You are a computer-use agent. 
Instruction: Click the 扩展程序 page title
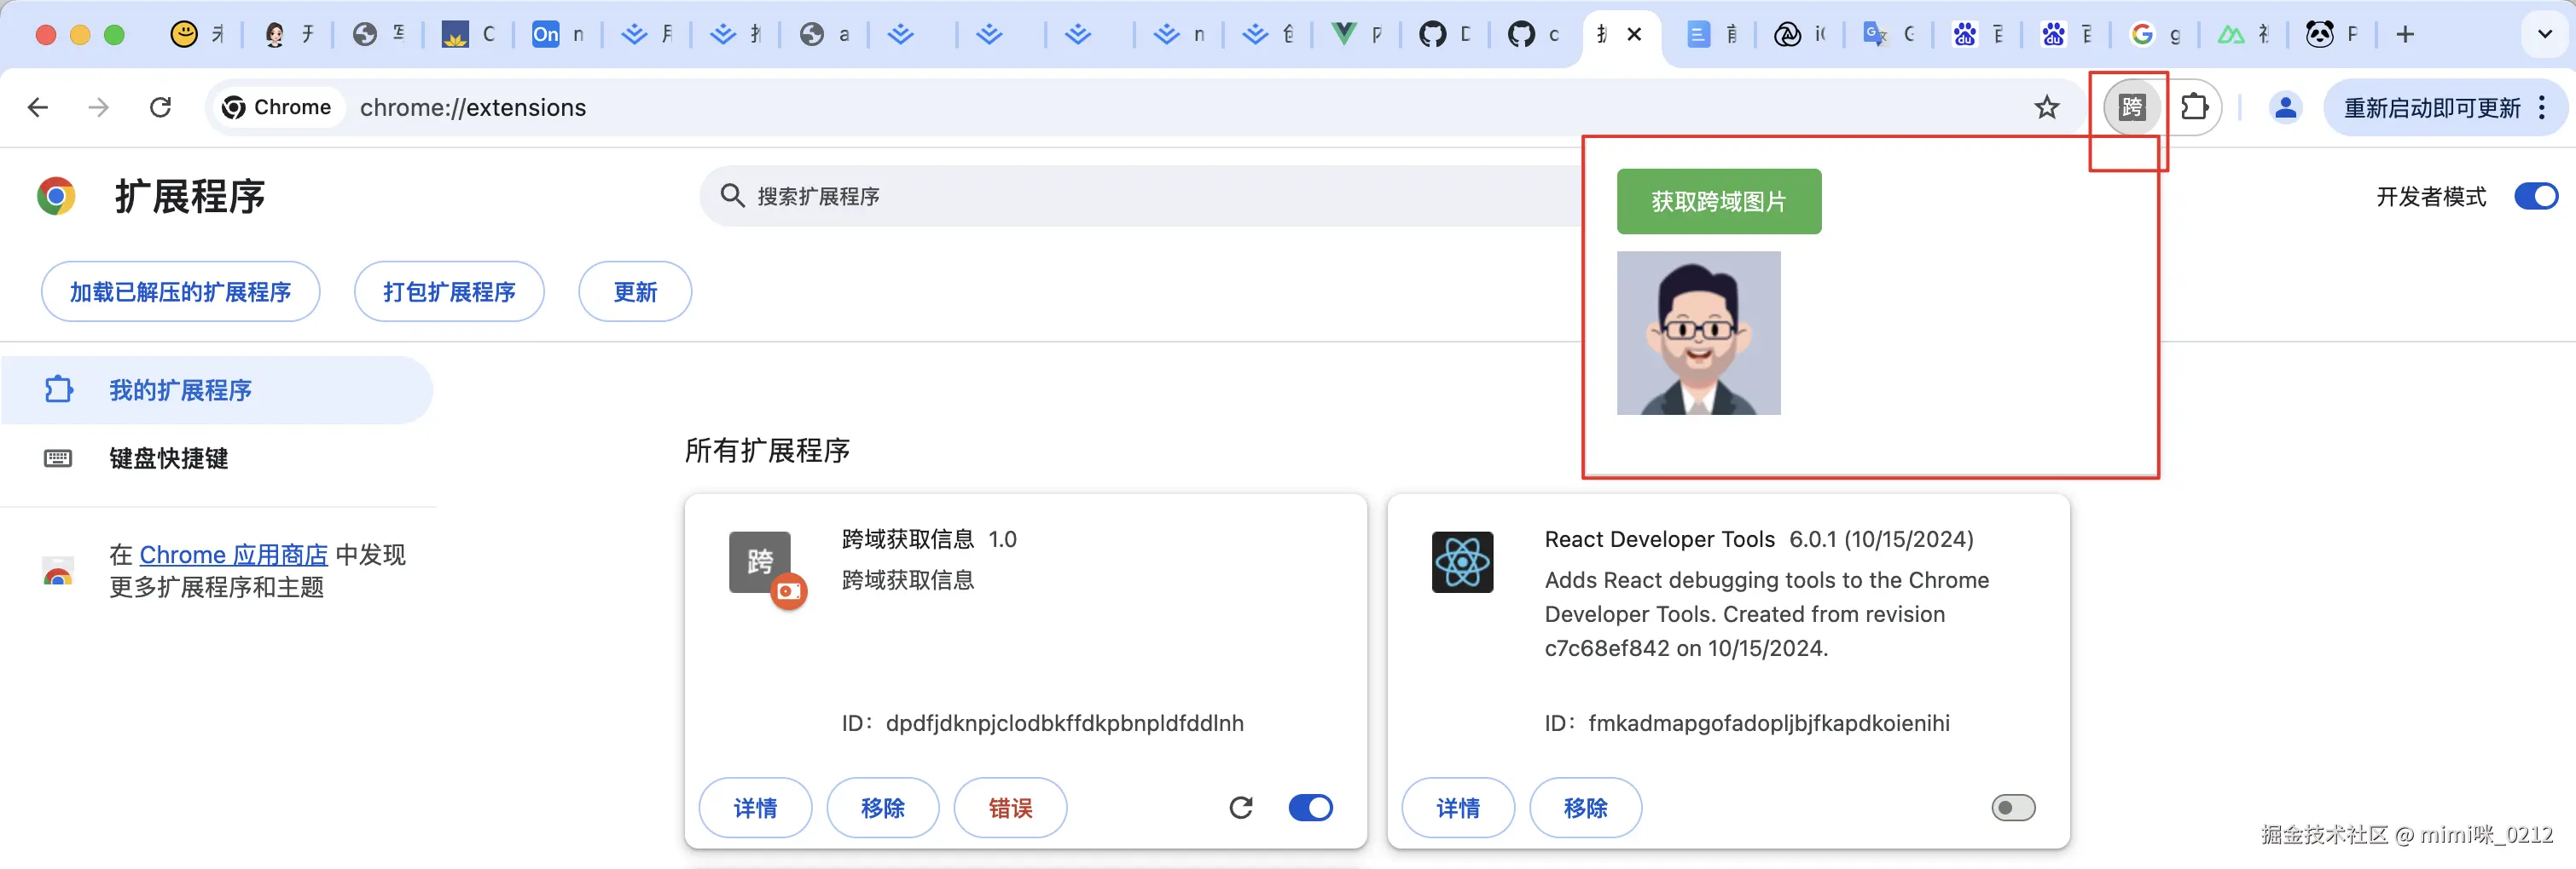pos(190,196)
